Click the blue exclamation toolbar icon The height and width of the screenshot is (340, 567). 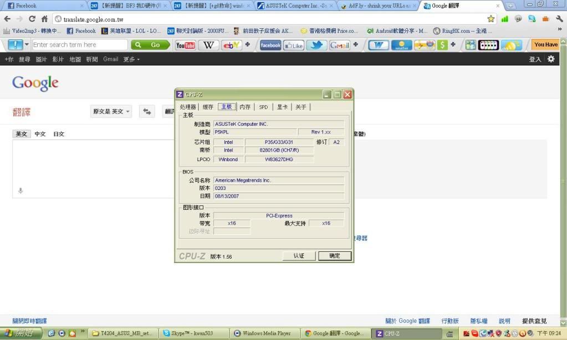tap(15, 45)
